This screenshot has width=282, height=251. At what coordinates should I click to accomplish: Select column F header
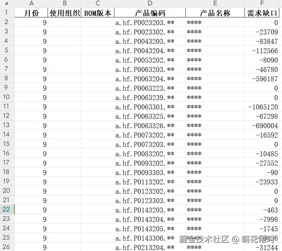point(262,3)
